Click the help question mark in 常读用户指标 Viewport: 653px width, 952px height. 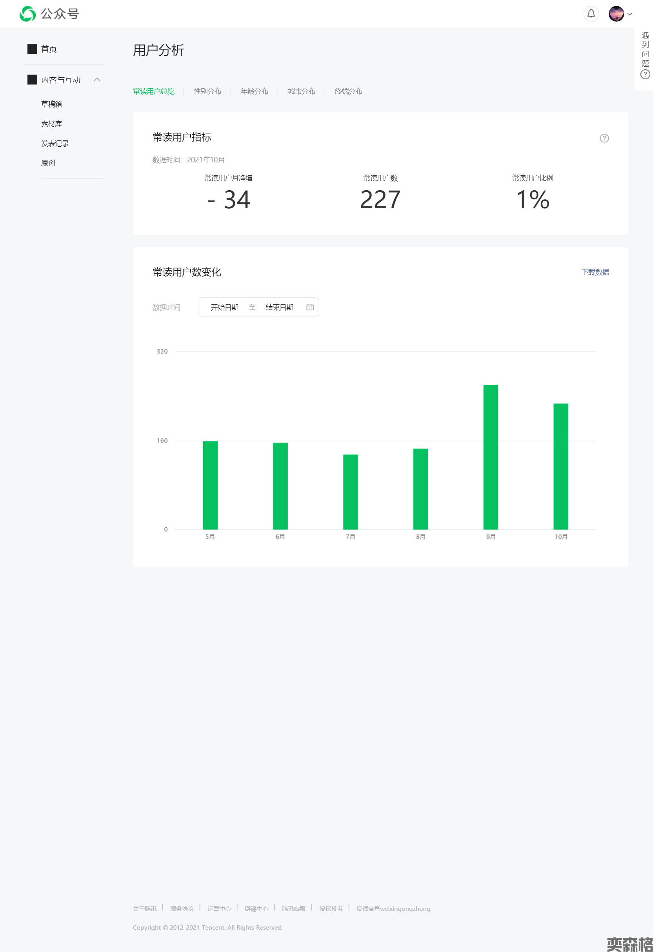[x=604, y=138]
